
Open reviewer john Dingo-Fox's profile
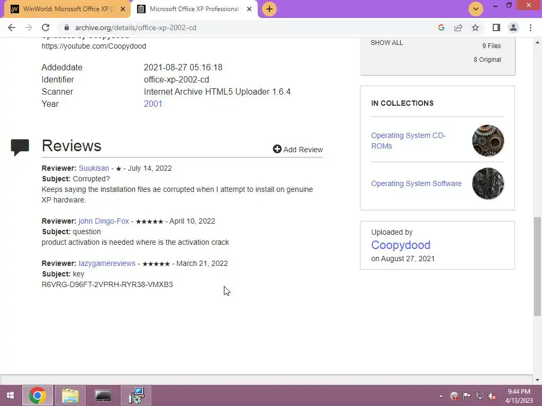coord(104,221)
